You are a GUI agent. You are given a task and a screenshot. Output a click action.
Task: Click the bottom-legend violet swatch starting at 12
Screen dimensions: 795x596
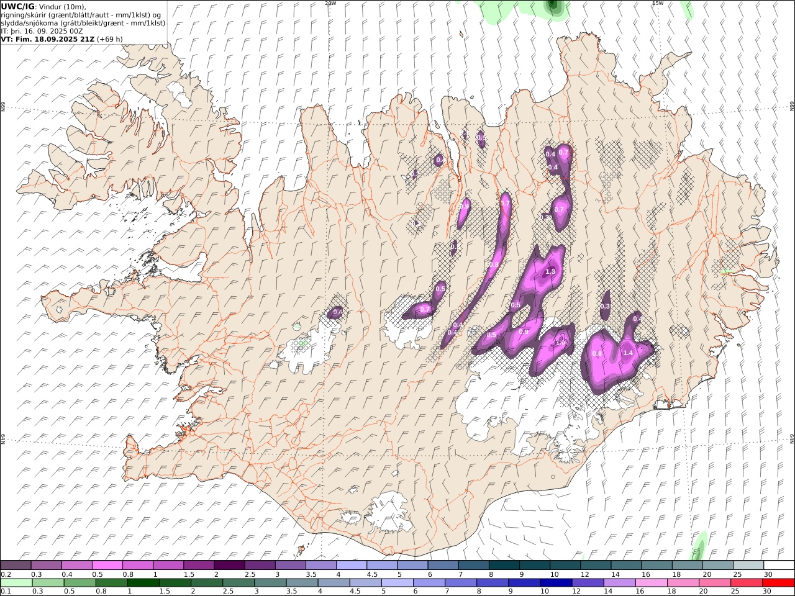[586, 583]
